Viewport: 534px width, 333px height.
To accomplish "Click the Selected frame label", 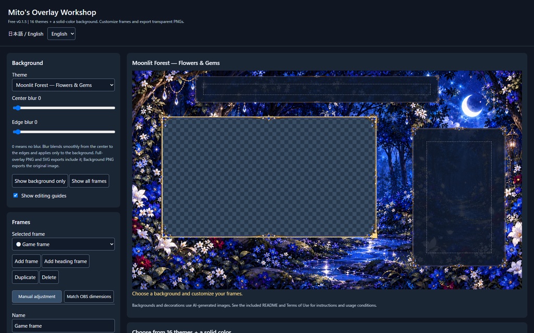I will click(x=28, y=234).
